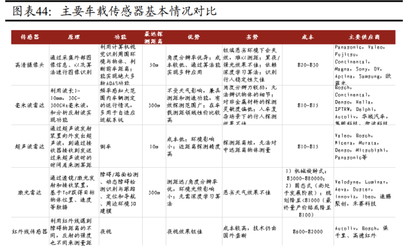Click the 高清摄像头 function cell 利用计算机视觉
This screenshot has height=252, width=407.
point(118,65)
